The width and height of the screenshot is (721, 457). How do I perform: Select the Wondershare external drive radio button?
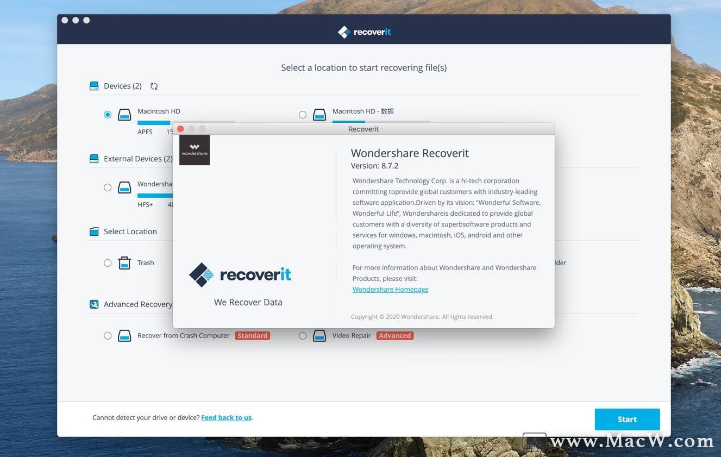click(108, 187)
